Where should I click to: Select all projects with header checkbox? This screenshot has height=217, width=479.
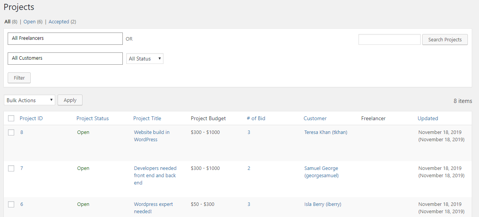[x=11, y=119]
